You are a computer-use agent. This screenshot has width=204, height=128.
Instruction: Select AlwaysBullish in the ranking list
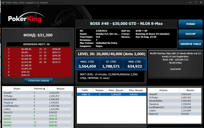(37, 99)
